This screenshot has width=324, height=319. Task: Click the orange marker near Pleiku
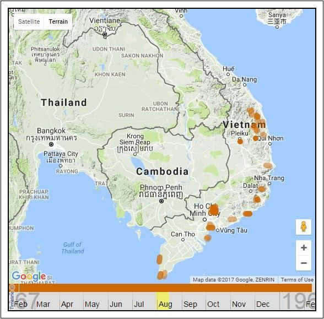[x=240, y=142]
